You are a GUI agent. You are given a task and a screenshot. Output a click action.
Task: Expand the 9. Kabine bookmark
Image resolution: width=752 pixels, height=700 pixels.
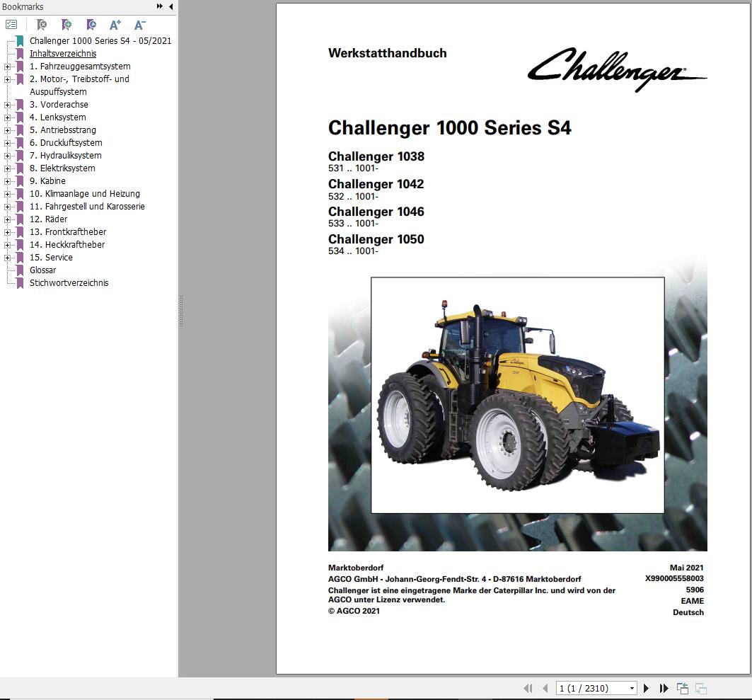coord(7,181)
